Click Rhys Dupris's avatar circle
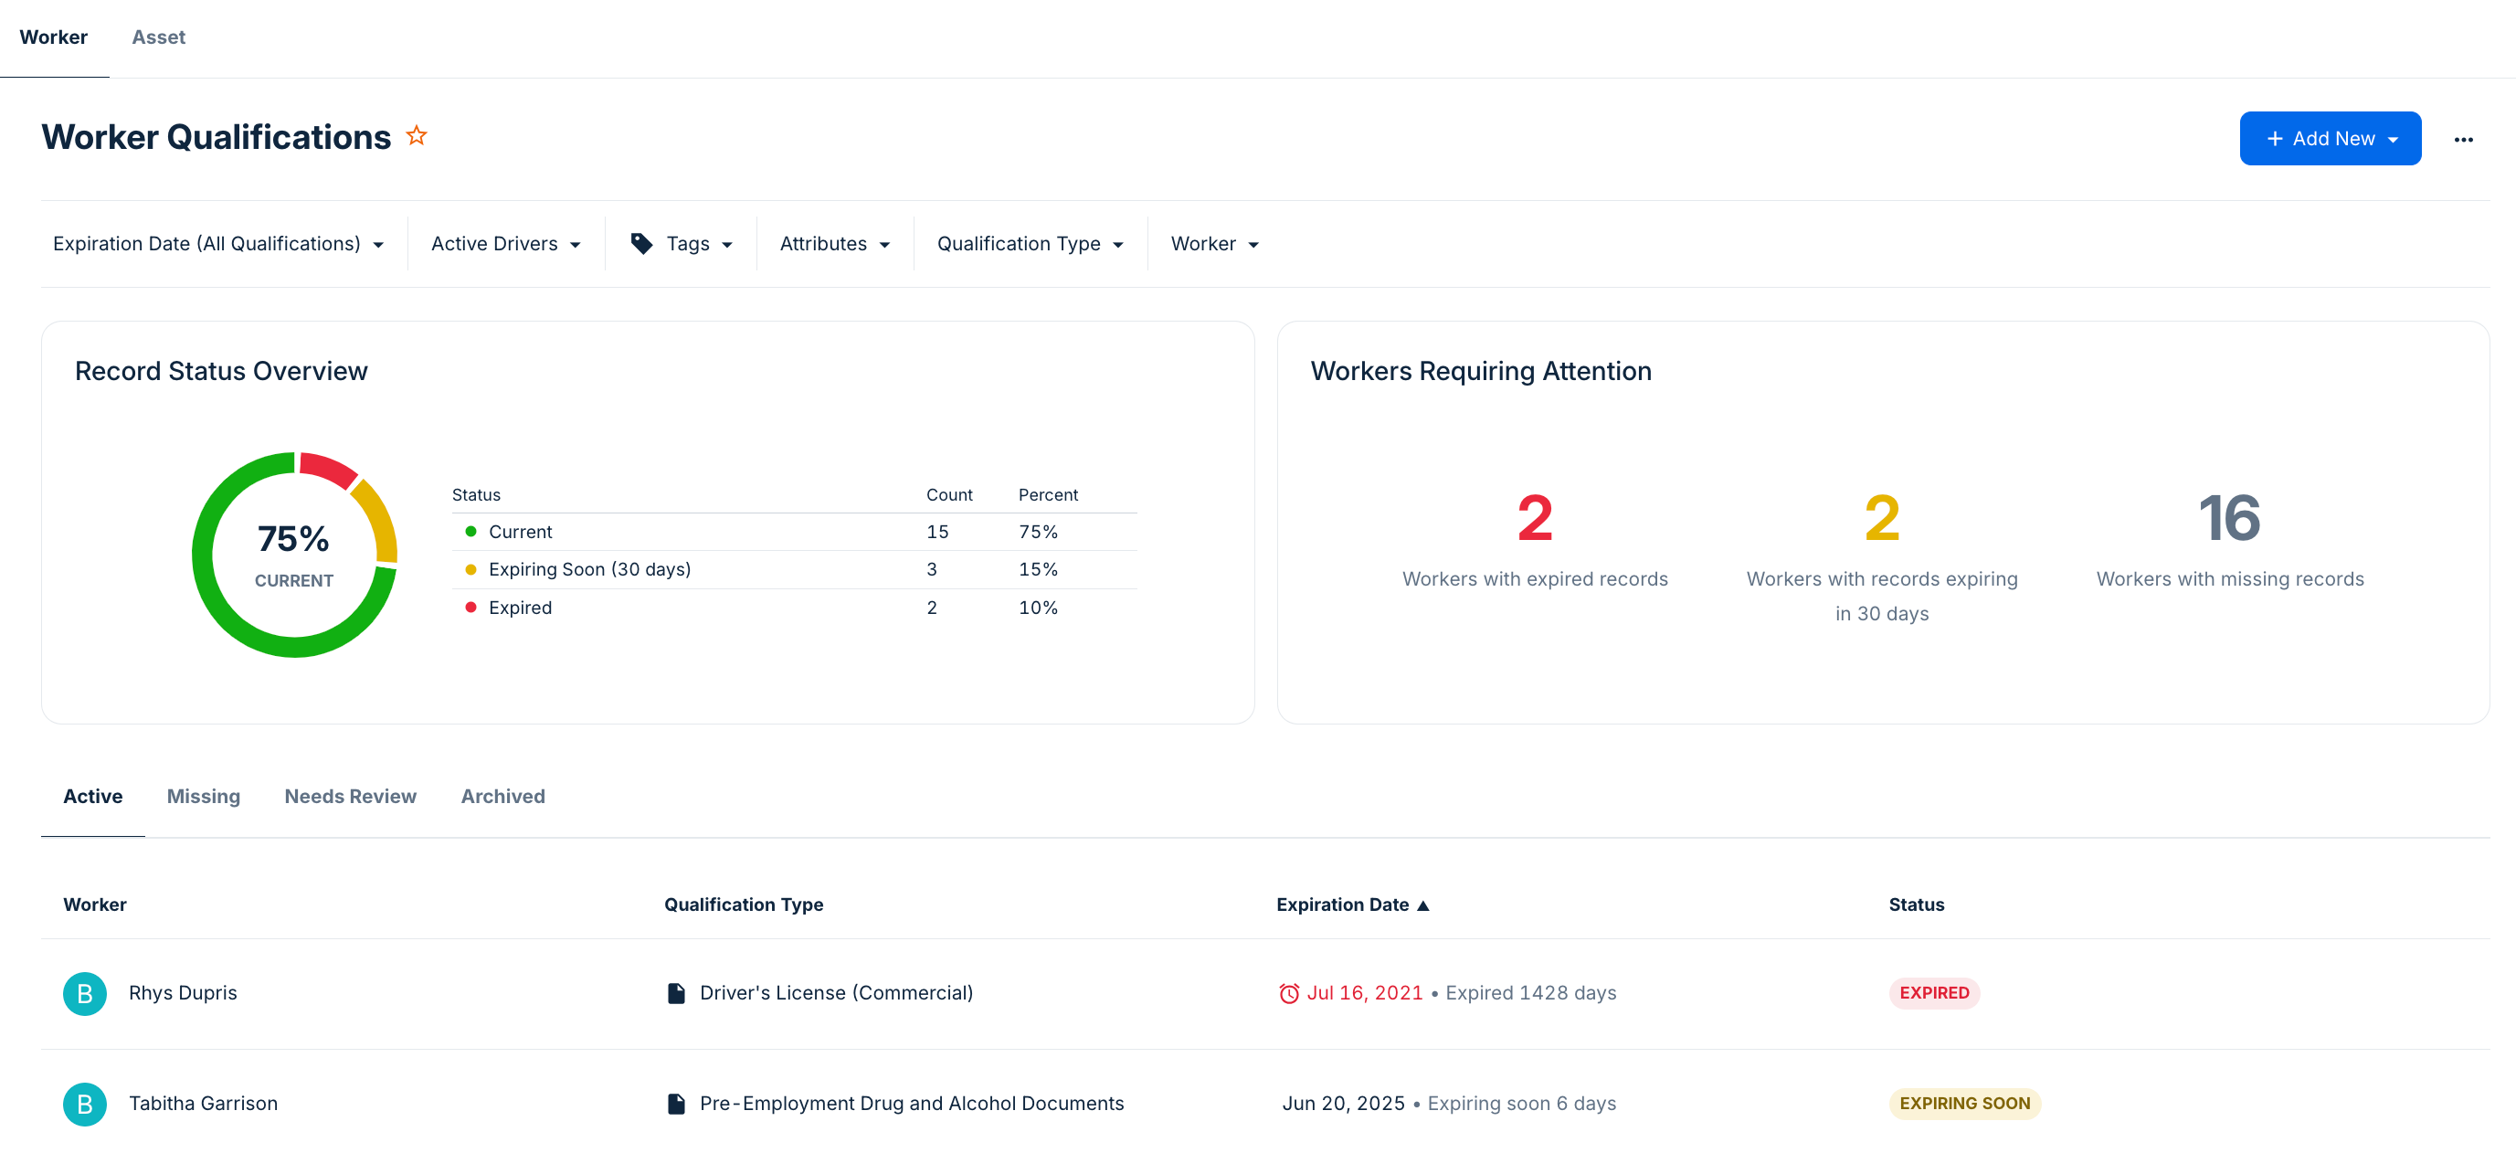Screen dimensions: 2516x1153 click(x=85, y=993)
